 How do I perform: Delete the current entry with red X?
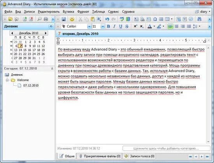tap(31, 19)
